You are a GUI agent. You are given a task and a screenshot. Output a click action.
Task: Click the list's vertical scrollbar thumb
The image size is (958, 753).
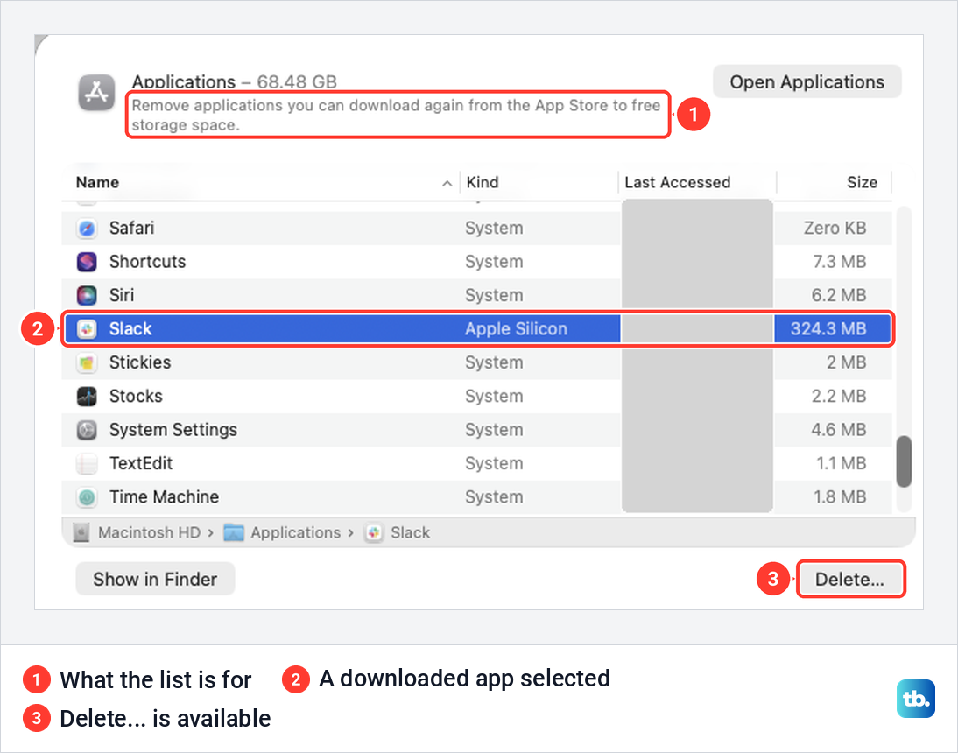[905, 461]
